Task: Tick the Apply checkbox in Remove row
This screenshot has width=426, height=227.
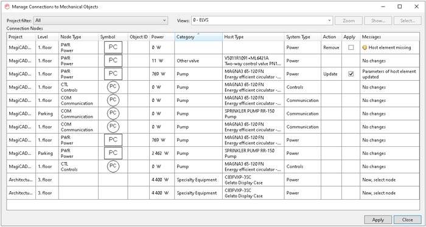Action: tap(351, 48)
